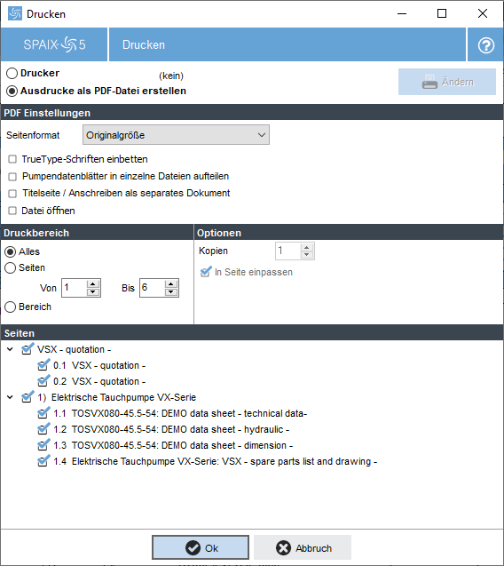Choose the Seiten radio option

(x=10, y=267)
